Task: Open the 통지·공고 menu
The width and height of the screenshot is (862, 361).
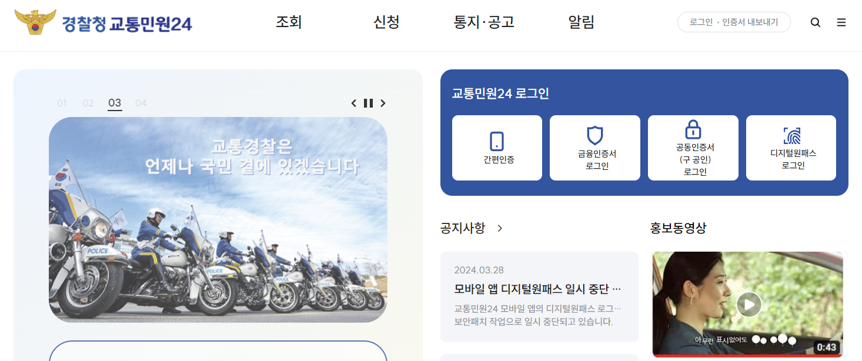Action: (x=484, y=22)
